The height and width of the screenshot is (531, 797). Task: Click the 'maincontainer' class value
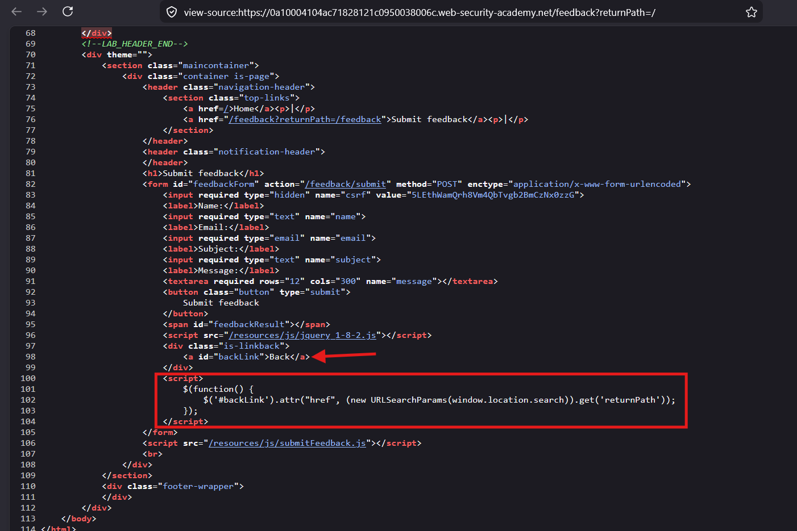coord(216,65)
